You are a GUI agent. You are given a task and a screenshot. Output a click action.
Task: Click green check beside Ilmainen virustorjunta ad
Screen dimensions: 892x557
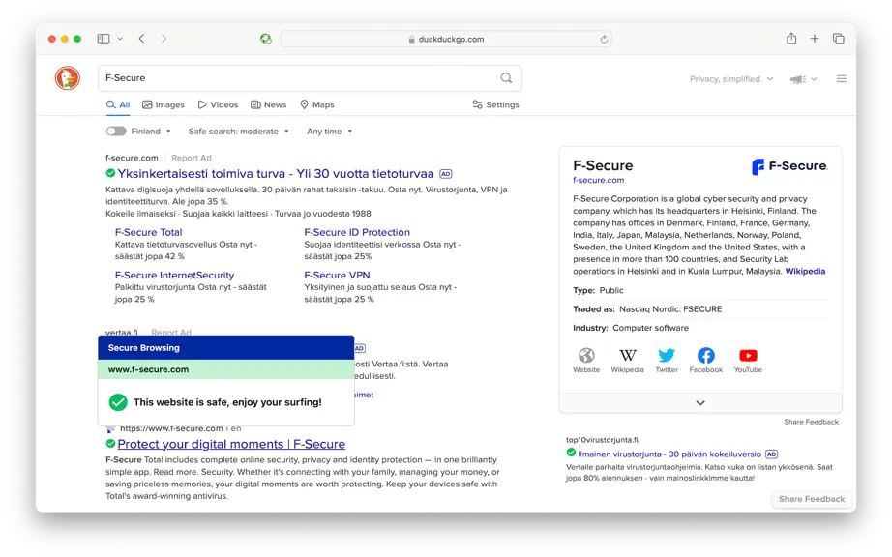point(571,453)
